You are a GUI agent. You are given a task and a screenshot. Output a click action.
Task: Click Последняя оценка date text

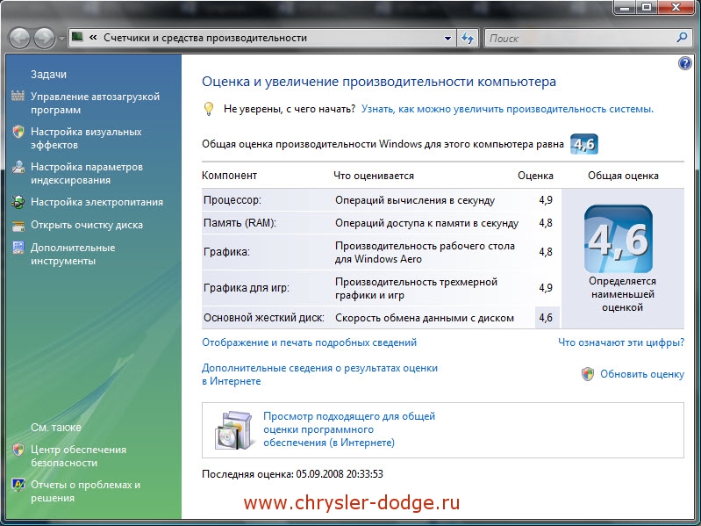tap(292, 474)
